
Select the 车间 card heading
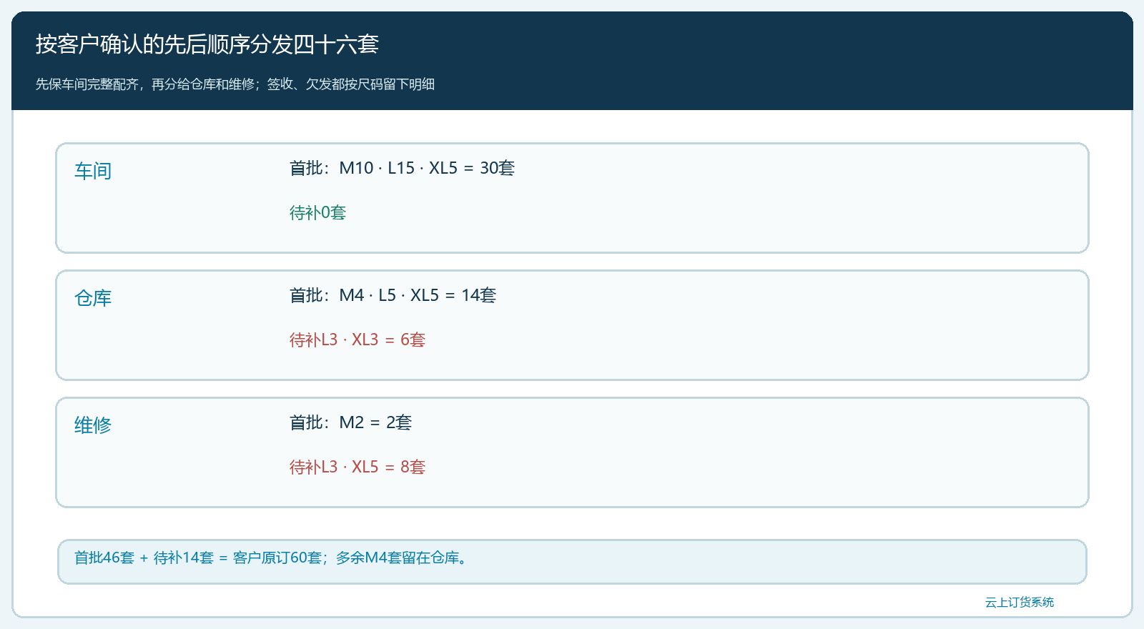(93, 172)
